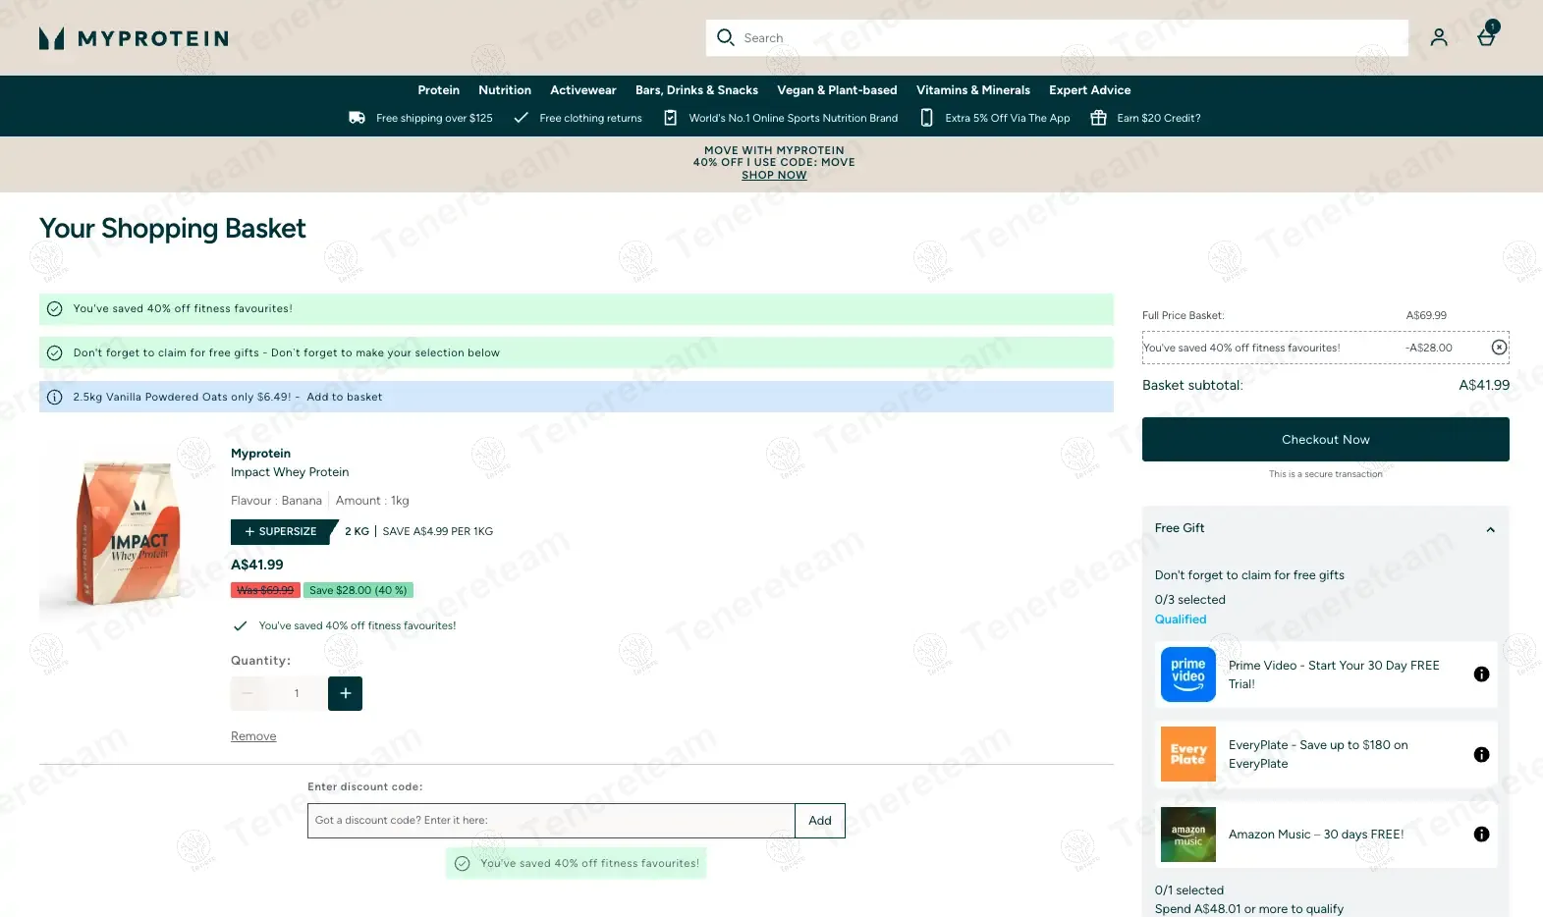Image resolution: width=1543 pixels, height=917 pixels.
Task: Show info for Amazon Music gift
Action: (1481, 835)
